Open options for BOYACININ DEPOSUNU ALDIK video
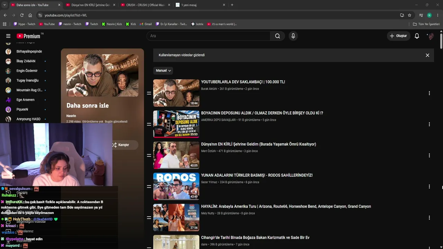Screen dimensions: 443x249 click(x=429, y=124)
